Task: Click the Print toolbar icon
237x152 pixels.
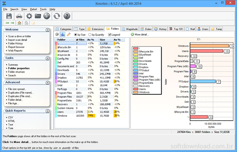Action: [19, 16]
